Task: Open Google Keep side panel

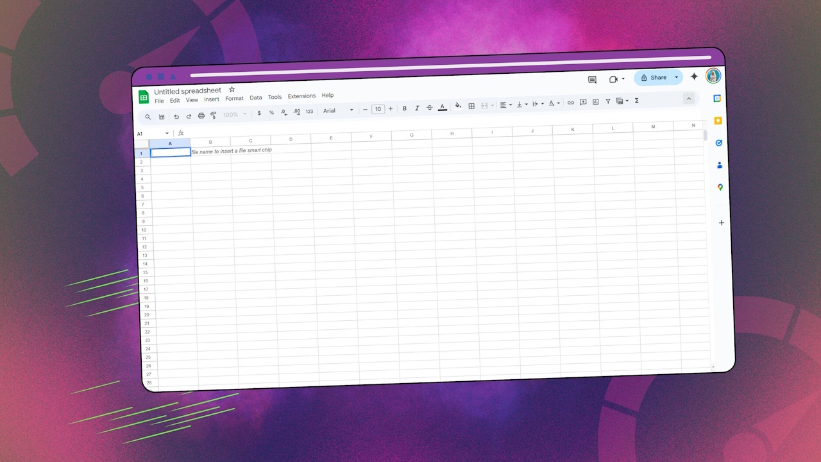Action: pos(718,121)
